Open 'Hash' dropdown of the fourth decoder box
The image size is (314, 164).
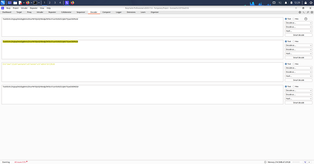[x=299, y=99]
